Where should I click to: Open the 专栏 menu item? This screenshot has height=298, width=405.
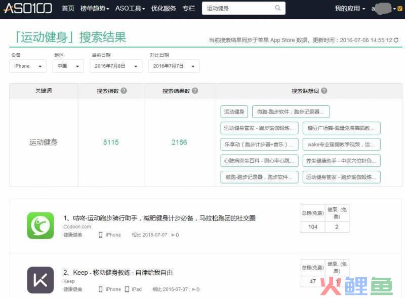tap(188, 9)
